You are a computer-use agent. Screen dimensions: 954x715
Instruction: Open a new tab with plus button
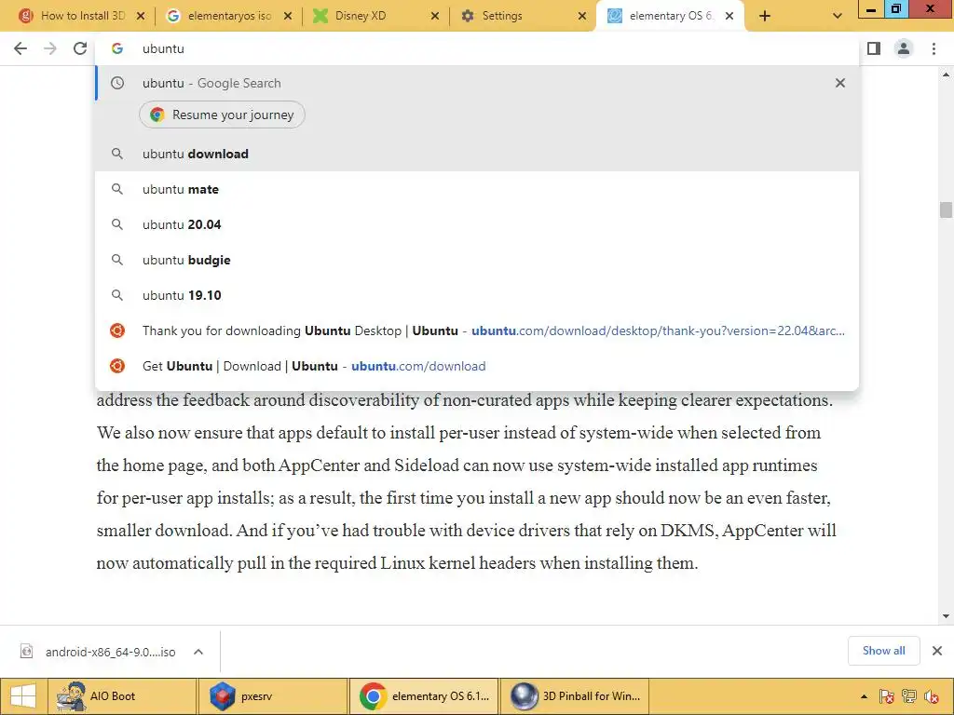(x=765, y=17)
